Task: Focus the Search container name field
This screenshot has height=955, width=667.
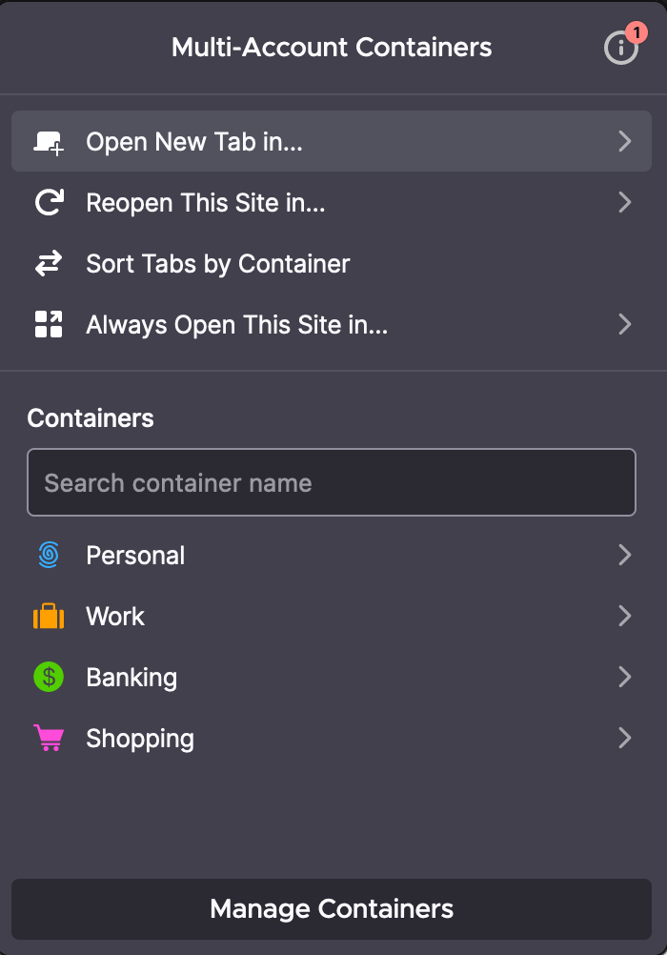Action: (332, 482)
